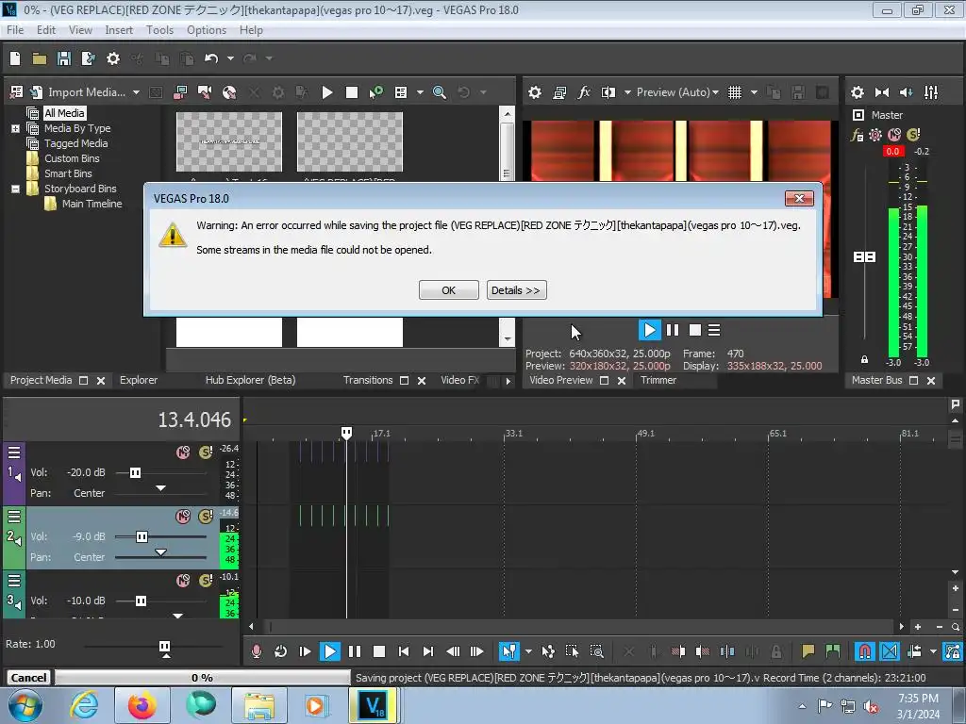Click playback Rate slider handle
Screen dimensions: 966x724
click(164, 647)
